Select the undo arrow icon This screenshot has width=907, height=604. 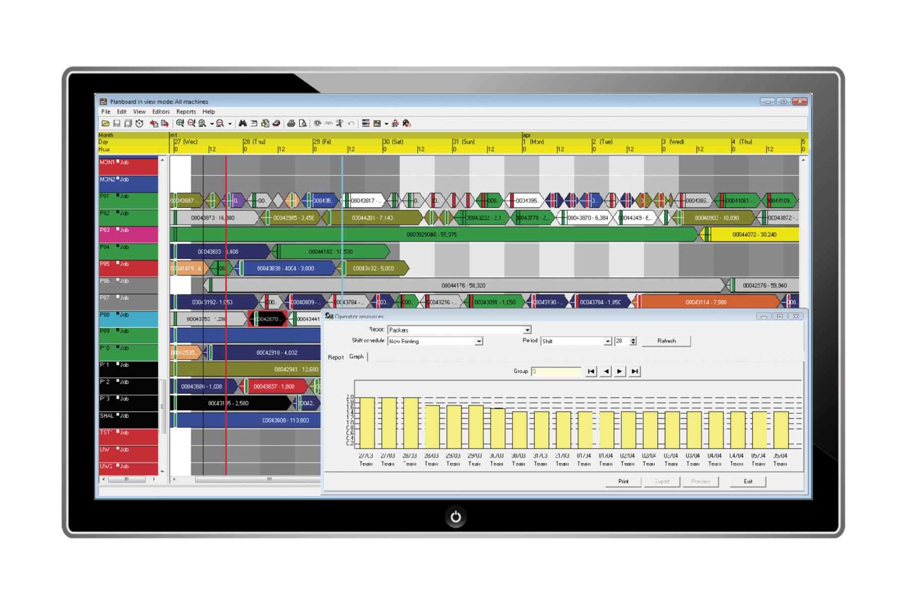351,123
